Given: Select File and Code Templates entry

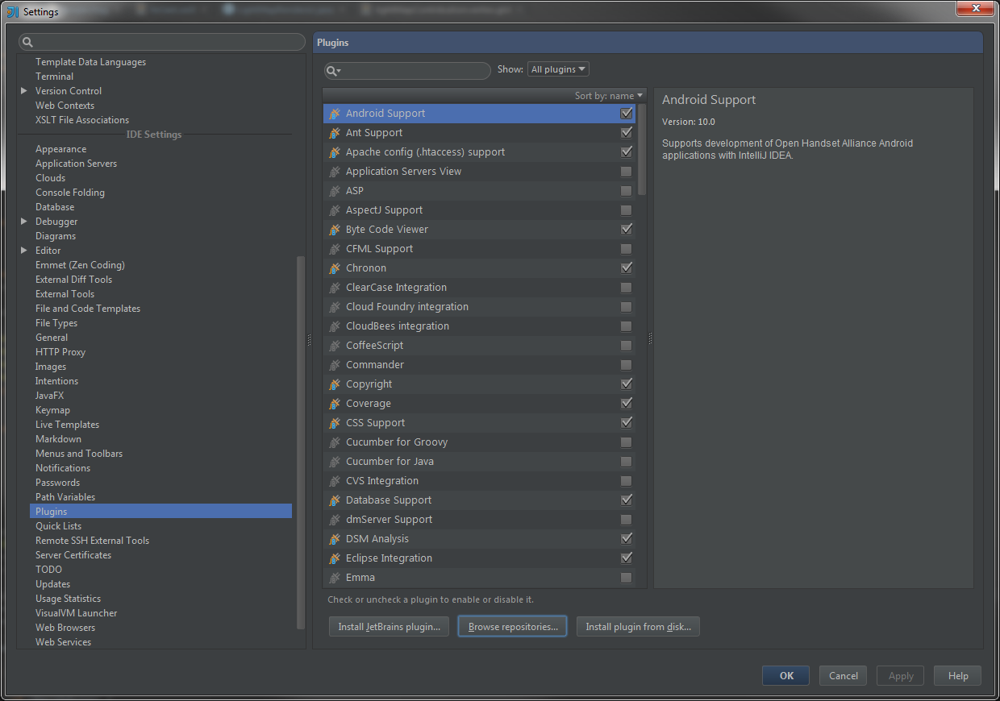Looking at the screenshot, I should tap(88, 309).
